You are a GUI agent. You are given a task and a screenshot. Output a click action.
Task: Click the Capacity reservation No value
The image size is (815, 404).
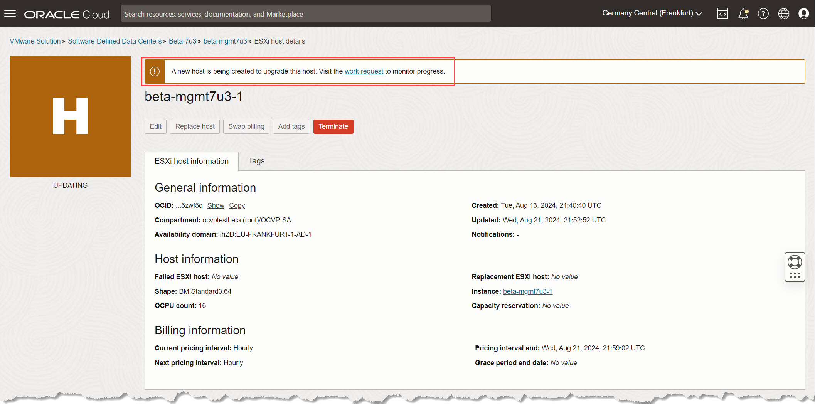(x=556, y=306)
